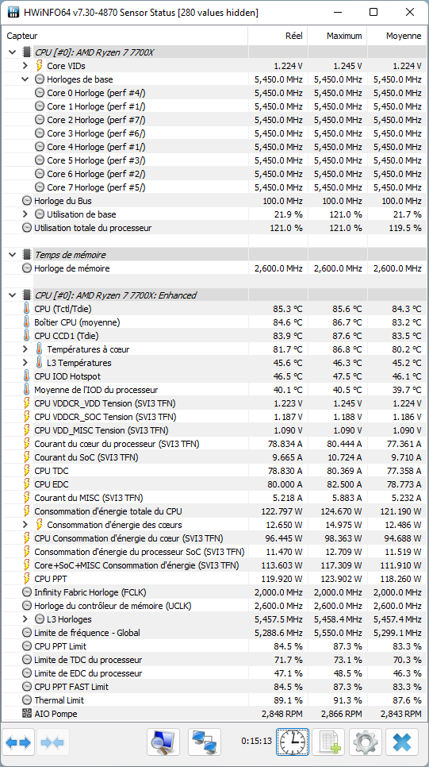Expand the L3 Horloges row
Screen dimensions: 429x767
[25, 619]
